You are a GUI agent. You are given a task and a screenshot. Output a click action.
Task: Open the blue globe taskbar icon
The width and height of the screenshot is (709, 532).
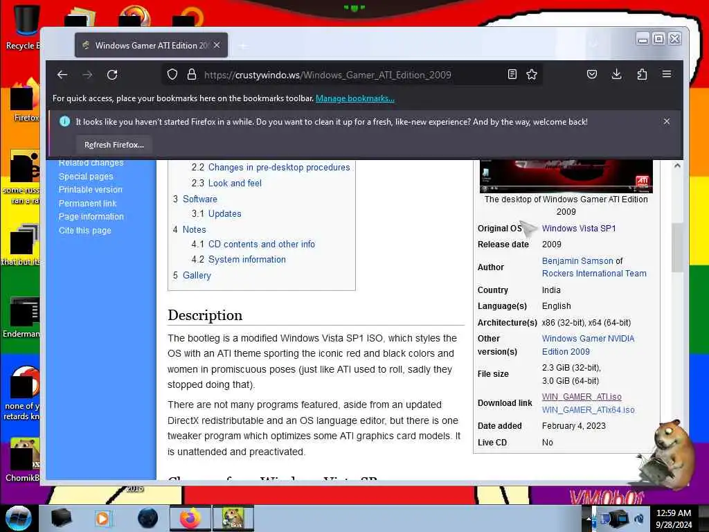148,518
